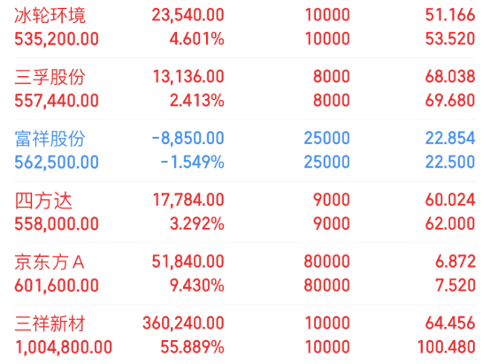Click cost price 68.038
The height and width of the screenshot is (364, 490).
click(450, 77)
